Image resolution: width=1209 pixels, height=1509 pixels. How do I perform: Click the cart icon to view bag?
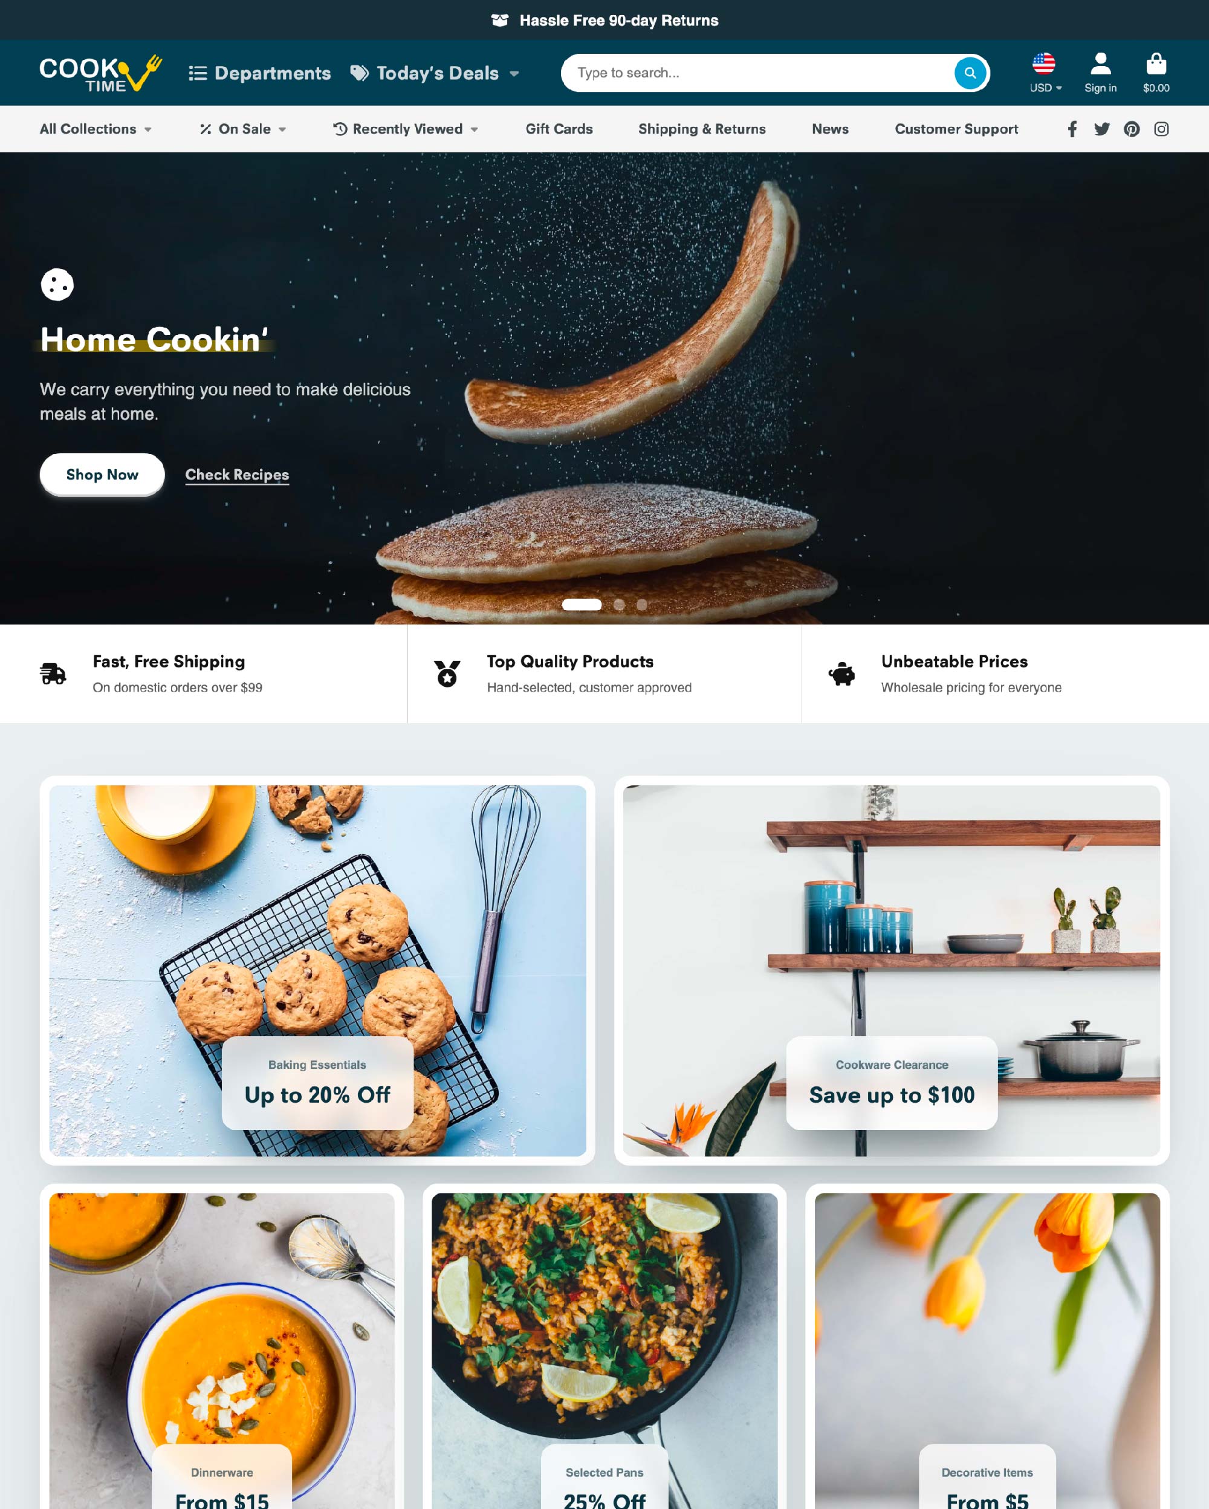coord(1156,64)
